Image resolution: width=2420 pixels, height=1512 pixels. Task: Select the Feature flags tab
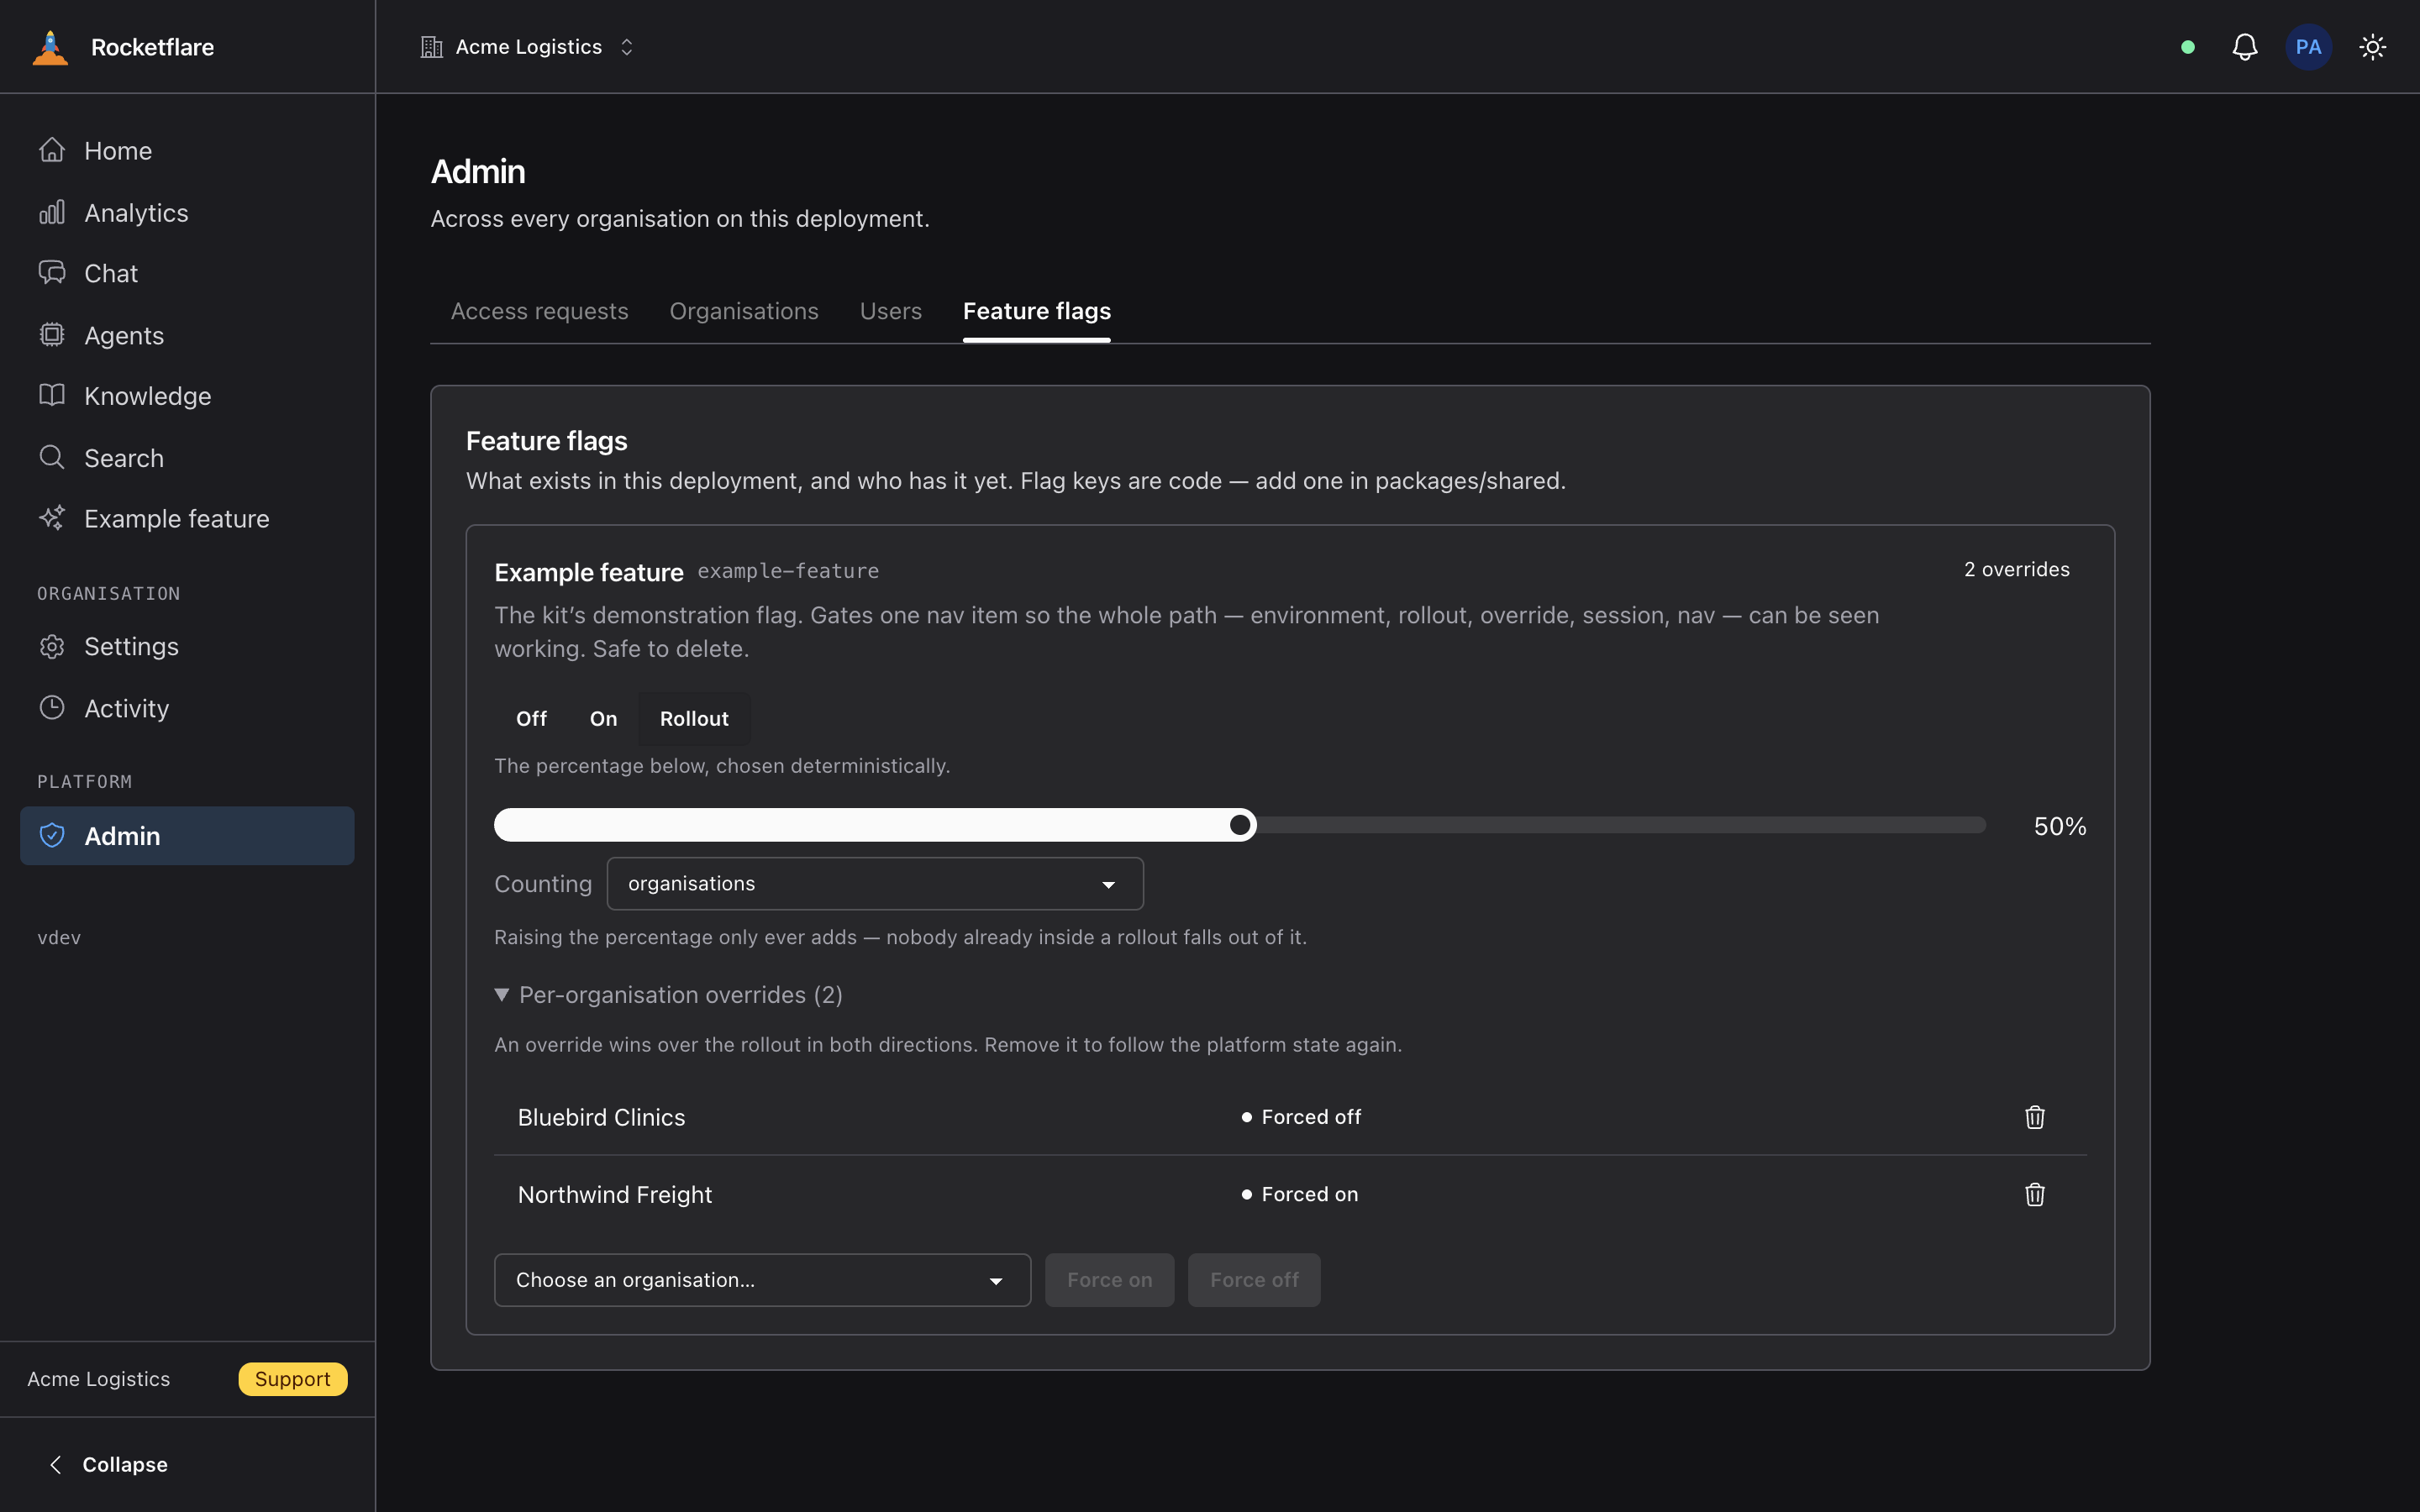click(1037, 311)
